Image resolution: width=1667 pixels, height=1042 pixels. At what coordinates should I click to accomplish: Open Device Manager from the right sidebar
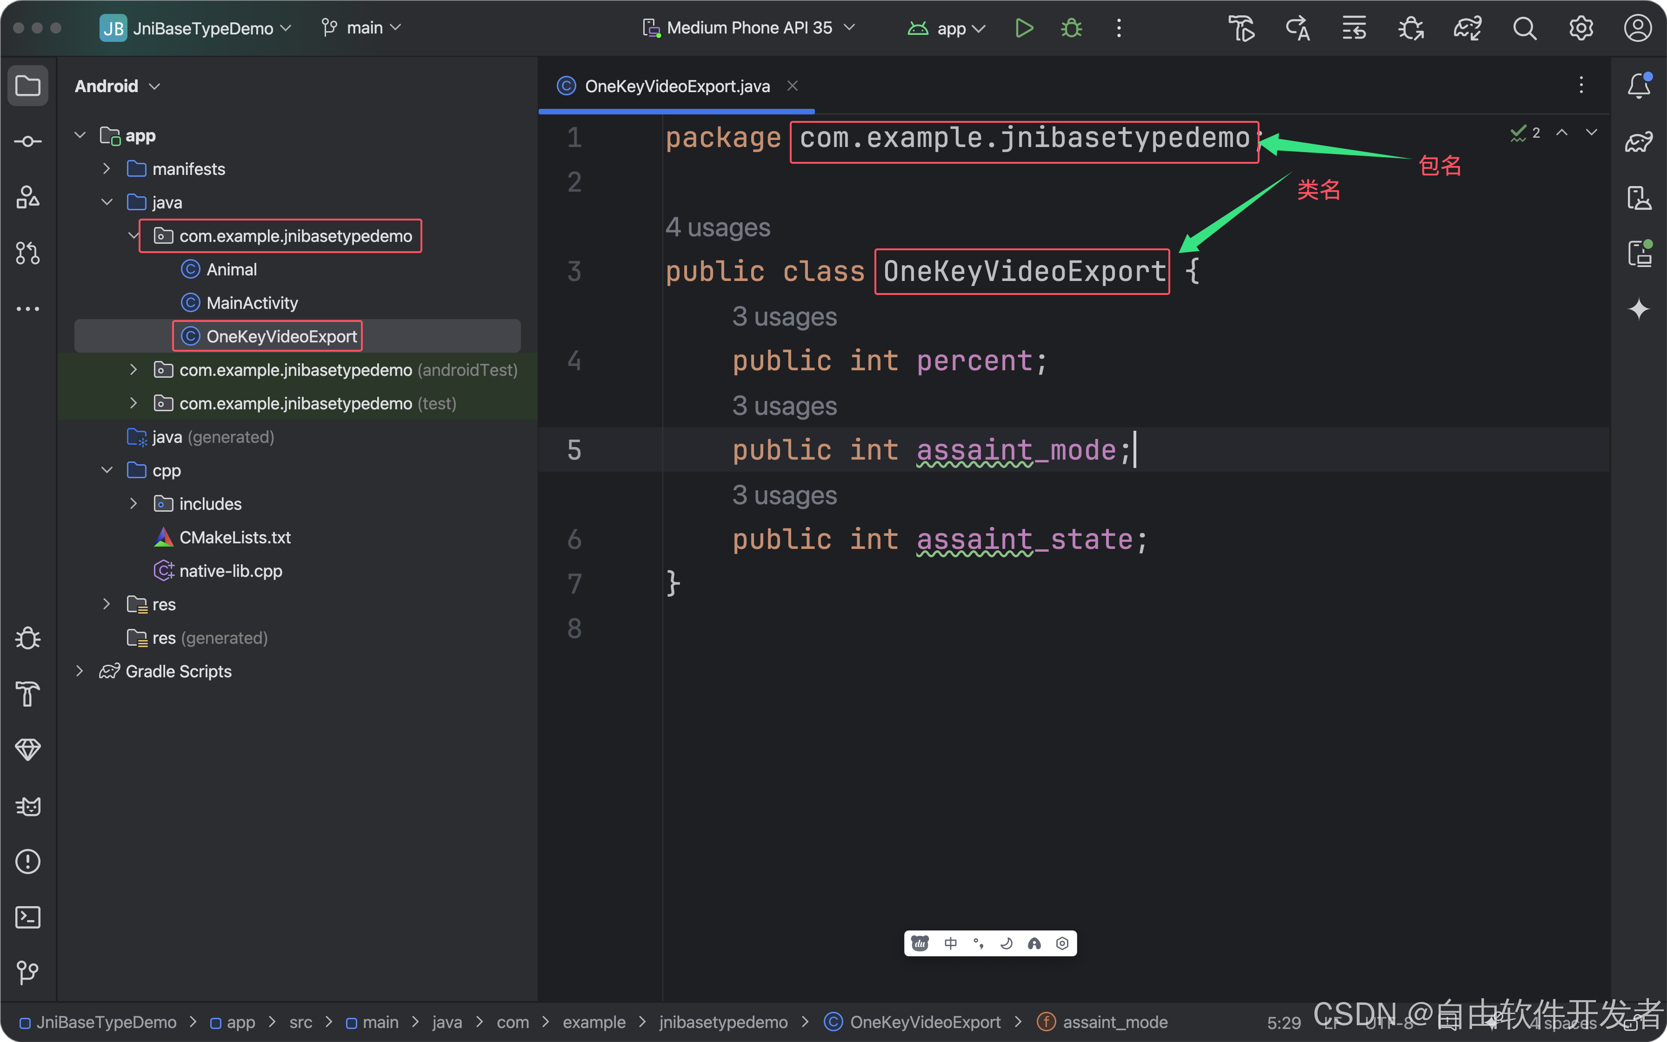pyautogui.click(x=1640, y=198)
